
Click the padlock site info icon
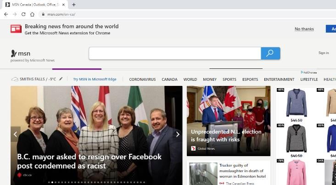coord(43,14)
